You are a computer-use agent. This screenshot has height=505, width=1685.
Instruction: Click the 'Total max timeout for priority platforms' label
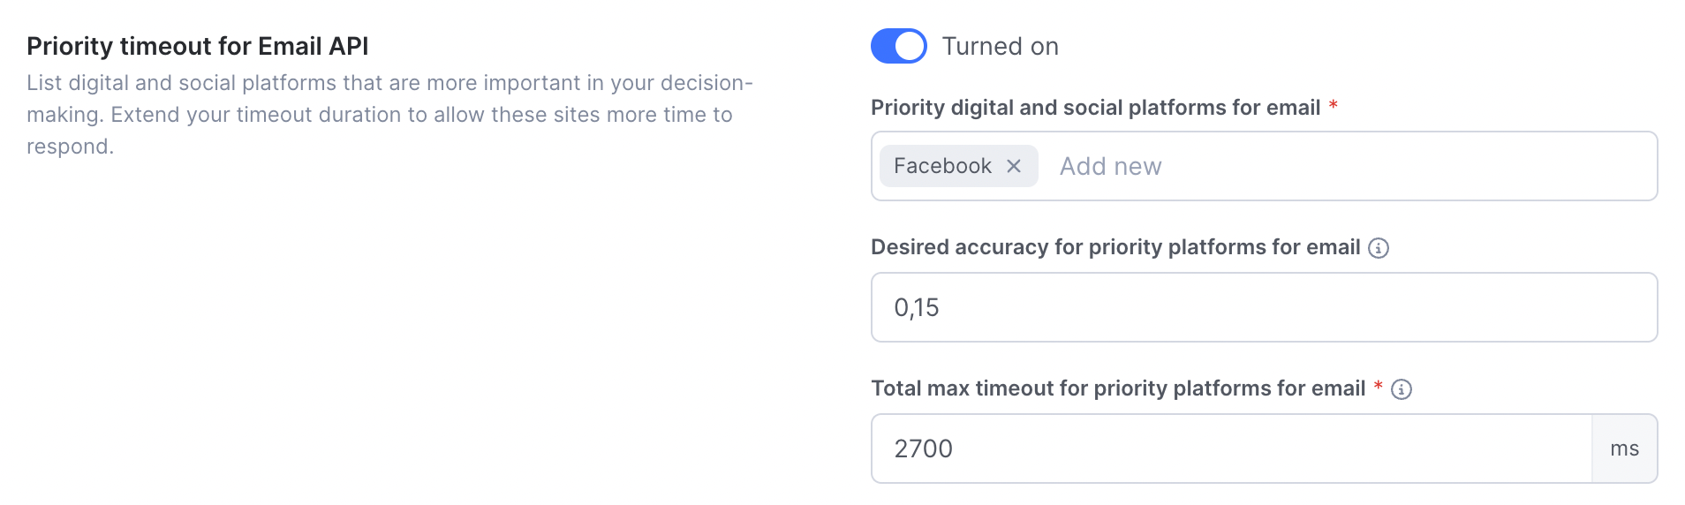tap(1118, 388)
